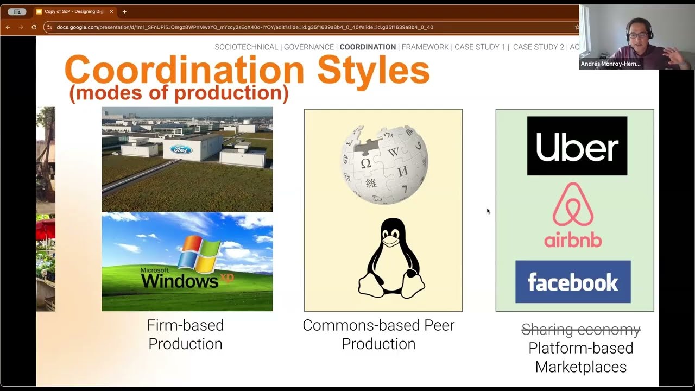Click the 'Coordination Styles' slide title
The width and height of the screenshot is (695, 391).
[247, 69]
